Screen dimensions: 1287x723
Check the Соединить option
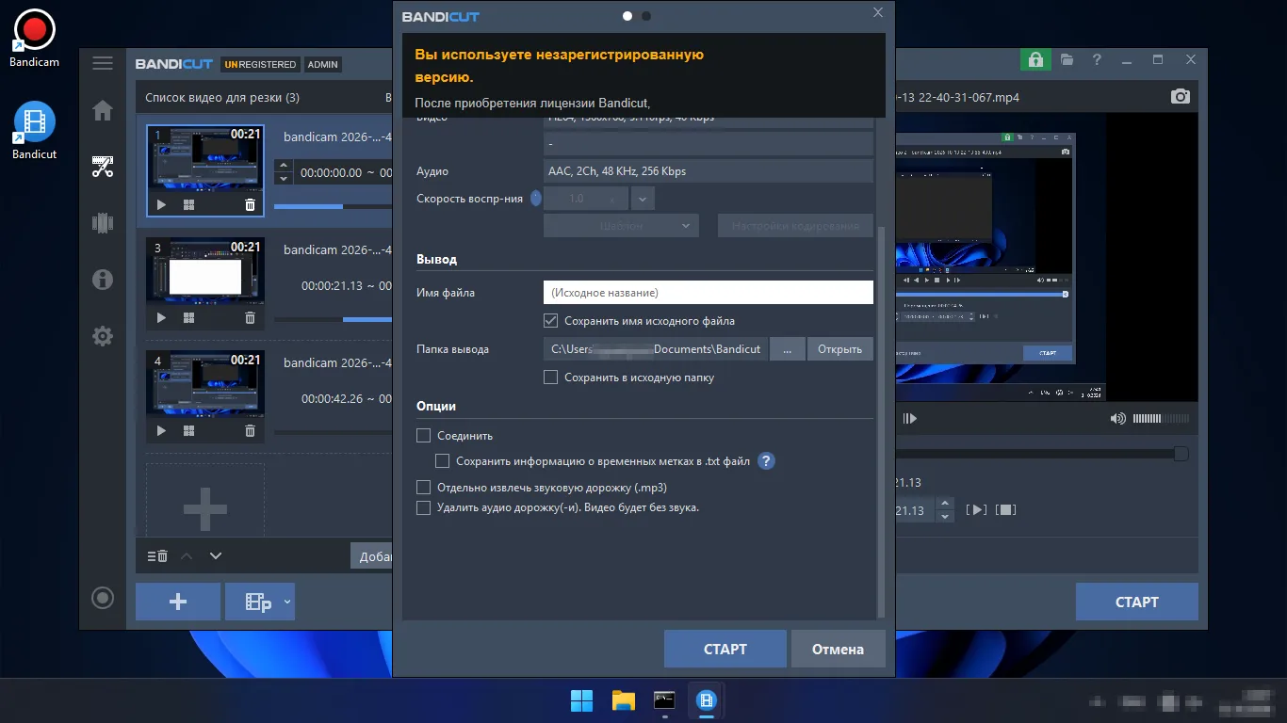(x=423, y=436)
